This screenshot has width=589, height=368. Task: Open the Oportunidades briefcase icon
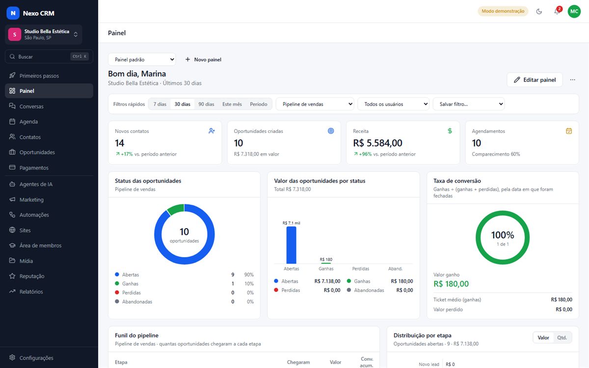[x=12, y=152]
